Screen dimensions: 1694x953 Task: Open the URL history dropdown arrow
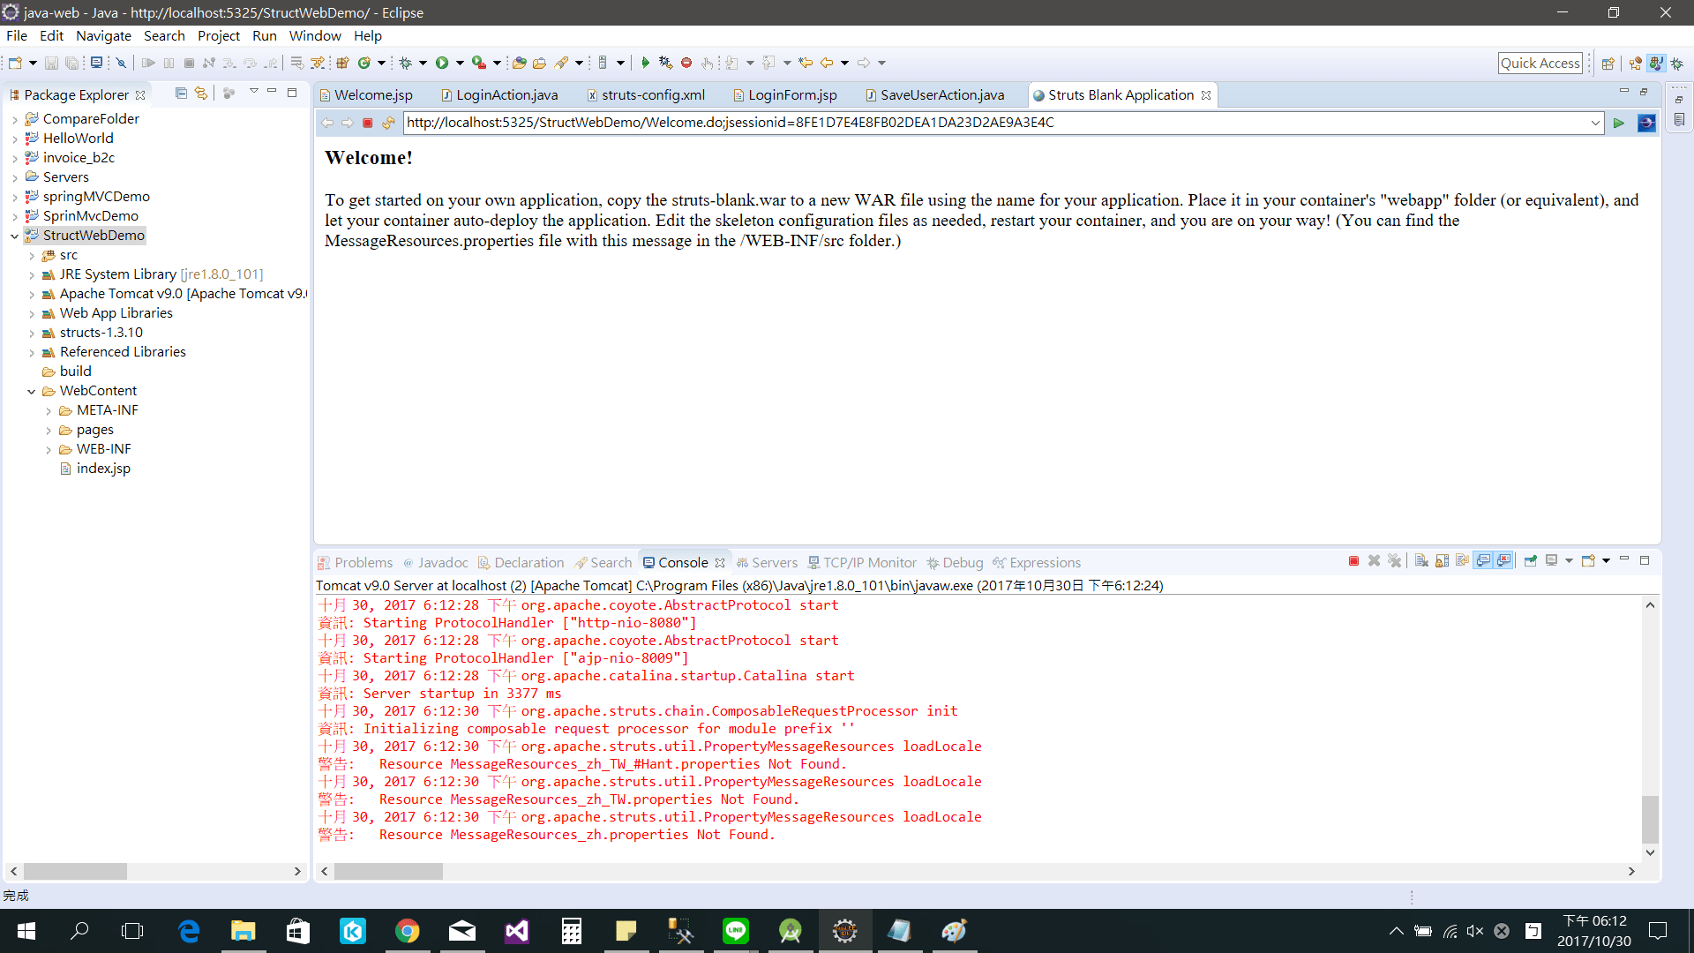[x=1595, y=123]
